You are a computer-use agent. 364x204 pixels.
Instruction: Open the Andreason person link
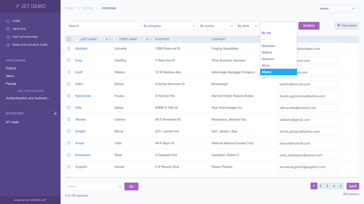pos(83,155)
